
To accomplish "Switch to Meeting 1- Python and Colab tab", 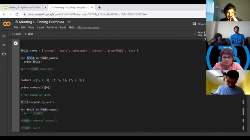I will (x=25, y=7).
